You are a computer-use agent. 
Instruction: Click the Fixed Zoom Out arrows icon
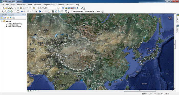(18, 11)
